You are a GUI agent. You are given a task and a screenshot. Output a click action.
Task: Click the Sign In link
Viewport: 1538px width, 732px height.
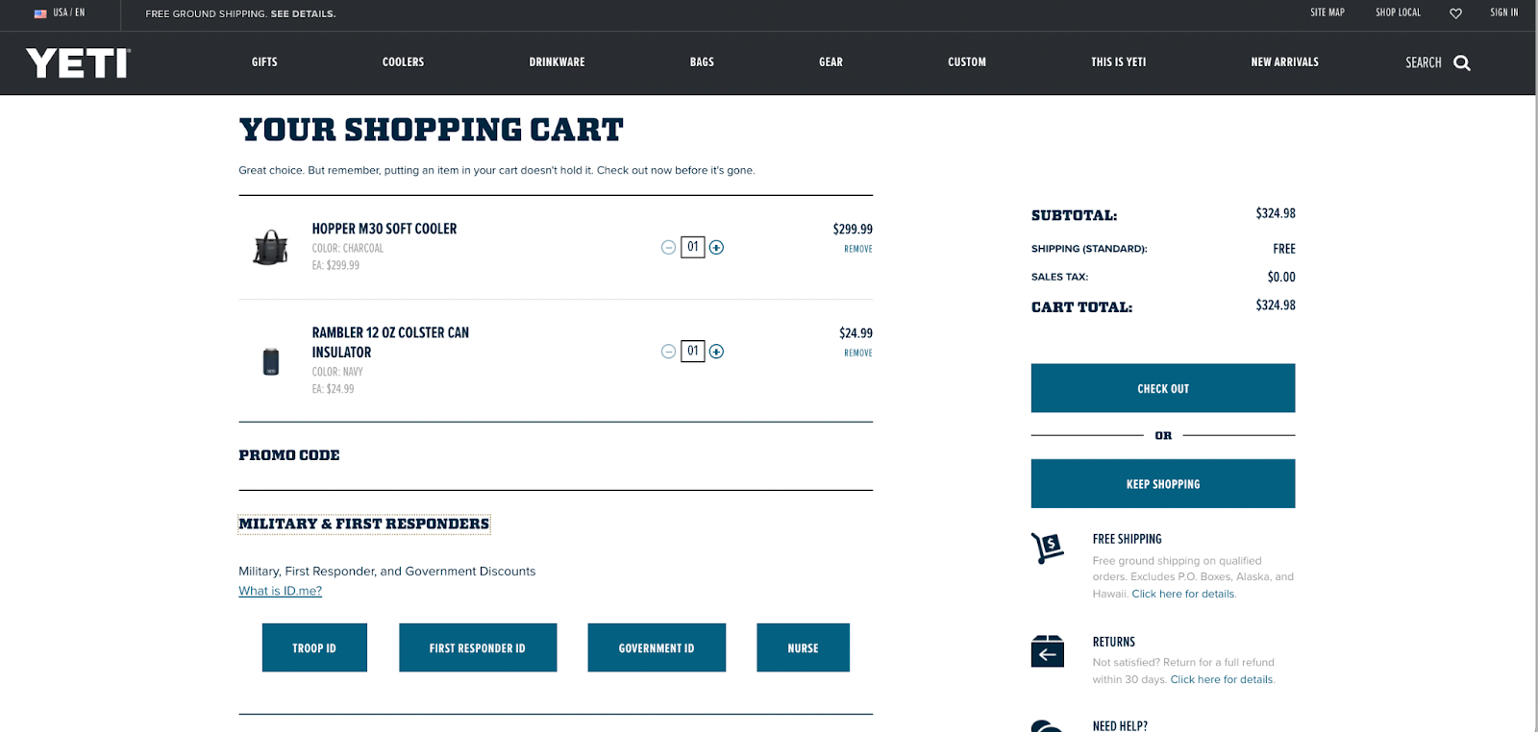1504,12
